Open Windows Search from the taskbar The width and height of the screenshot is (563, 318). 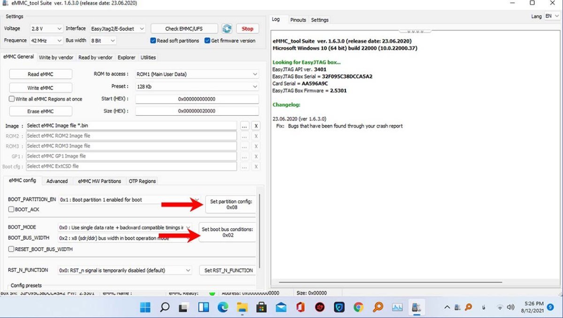coord(165,307)
